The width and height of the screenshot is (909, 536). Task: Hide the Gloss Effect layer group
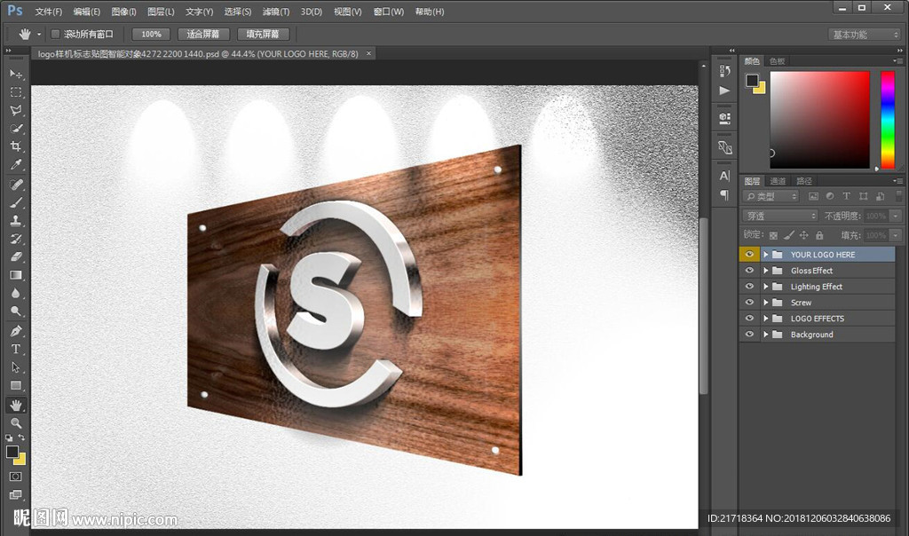point(749,271)
